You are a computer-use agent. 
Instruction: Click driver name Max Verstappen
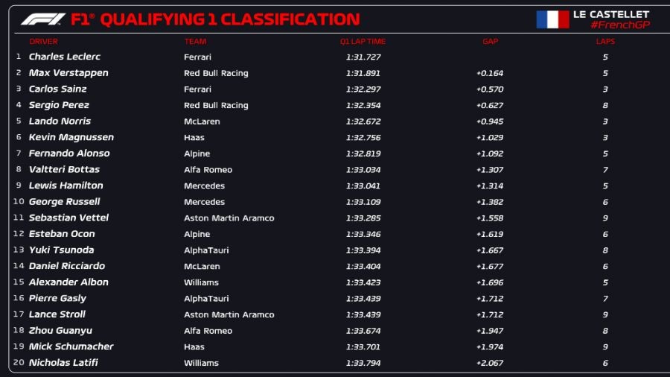pyautogui.click(x=68, y=73)
